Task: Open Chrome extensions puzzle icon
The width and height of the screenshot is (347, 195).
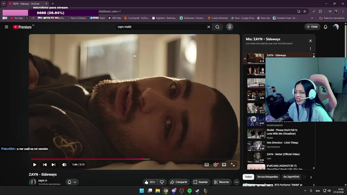Action: click(320, 11)
